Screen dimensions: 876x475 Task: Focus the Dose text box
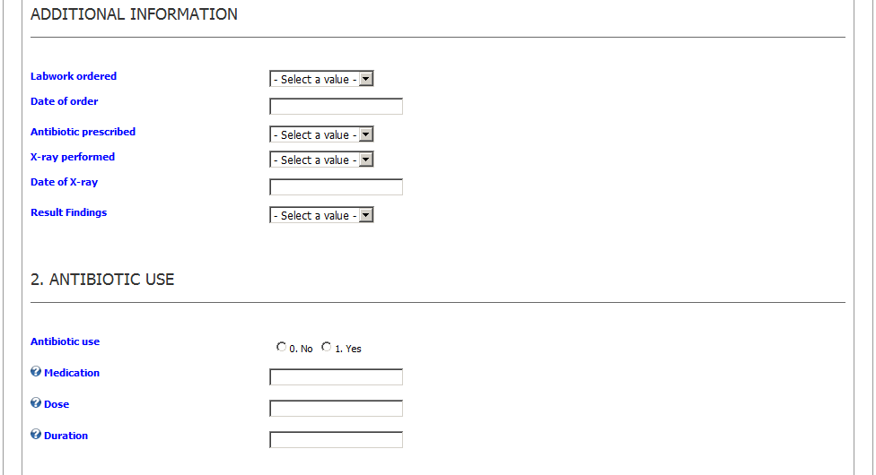(336, 409)
